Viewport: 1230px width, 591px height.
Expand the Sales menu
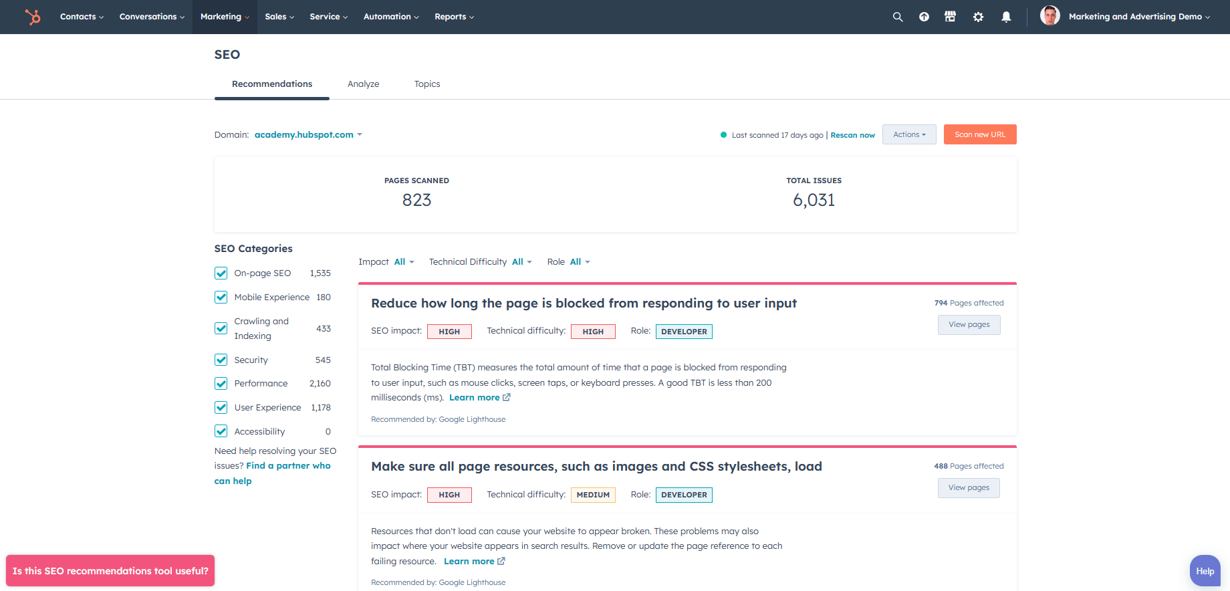click(279, 17)
